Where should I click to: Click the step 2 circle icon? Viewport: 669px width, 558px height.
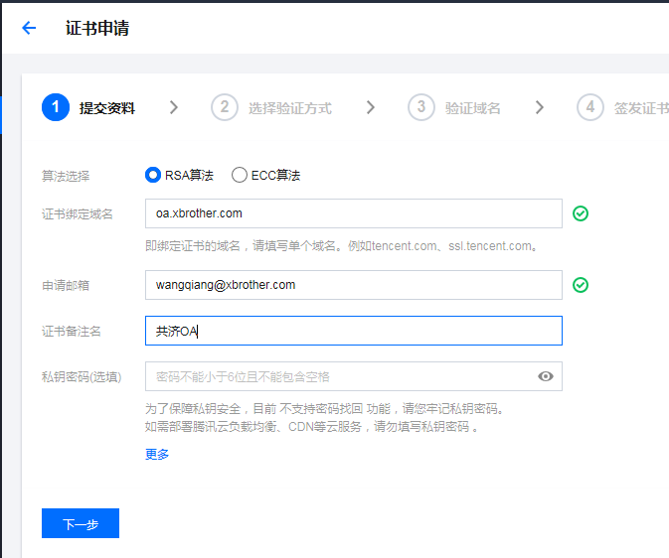(x=225, y=107)
